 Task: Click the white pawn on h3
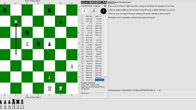pyautogui.click(x=72, y=66)
